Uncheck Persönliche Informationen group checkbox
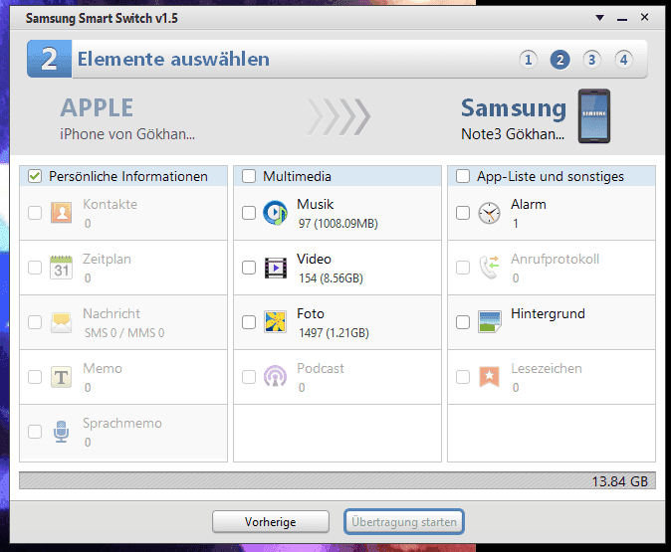This screenshot has height=552, width=671. (x=35, y=176)
